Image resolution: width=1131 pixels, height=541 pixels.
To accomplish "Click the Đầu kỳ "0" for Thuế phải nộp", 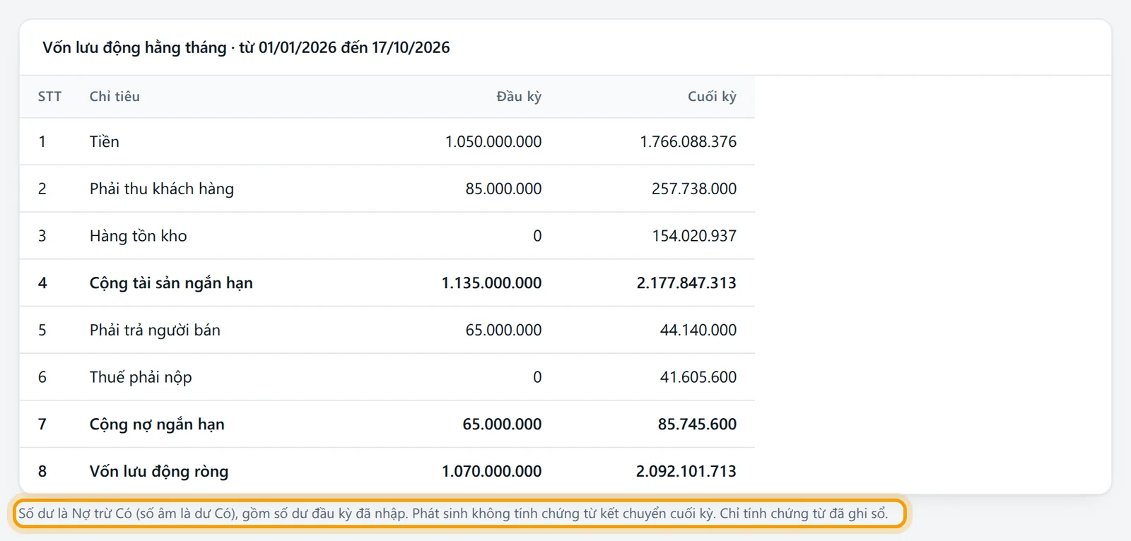I will click(x=537, y=378).
